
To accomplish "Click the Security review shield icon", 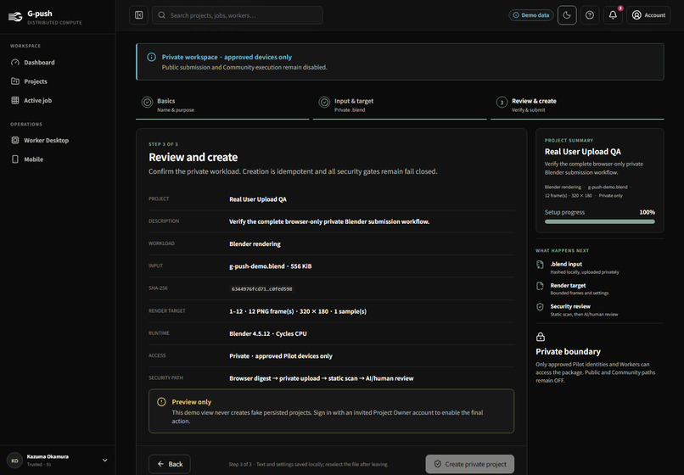I will (540, 307).
